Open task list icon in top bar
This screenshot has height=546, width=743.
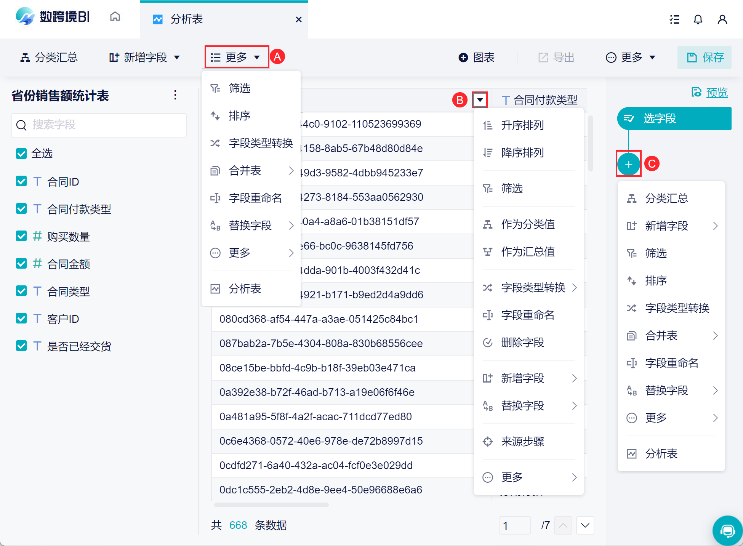point(674,19)
